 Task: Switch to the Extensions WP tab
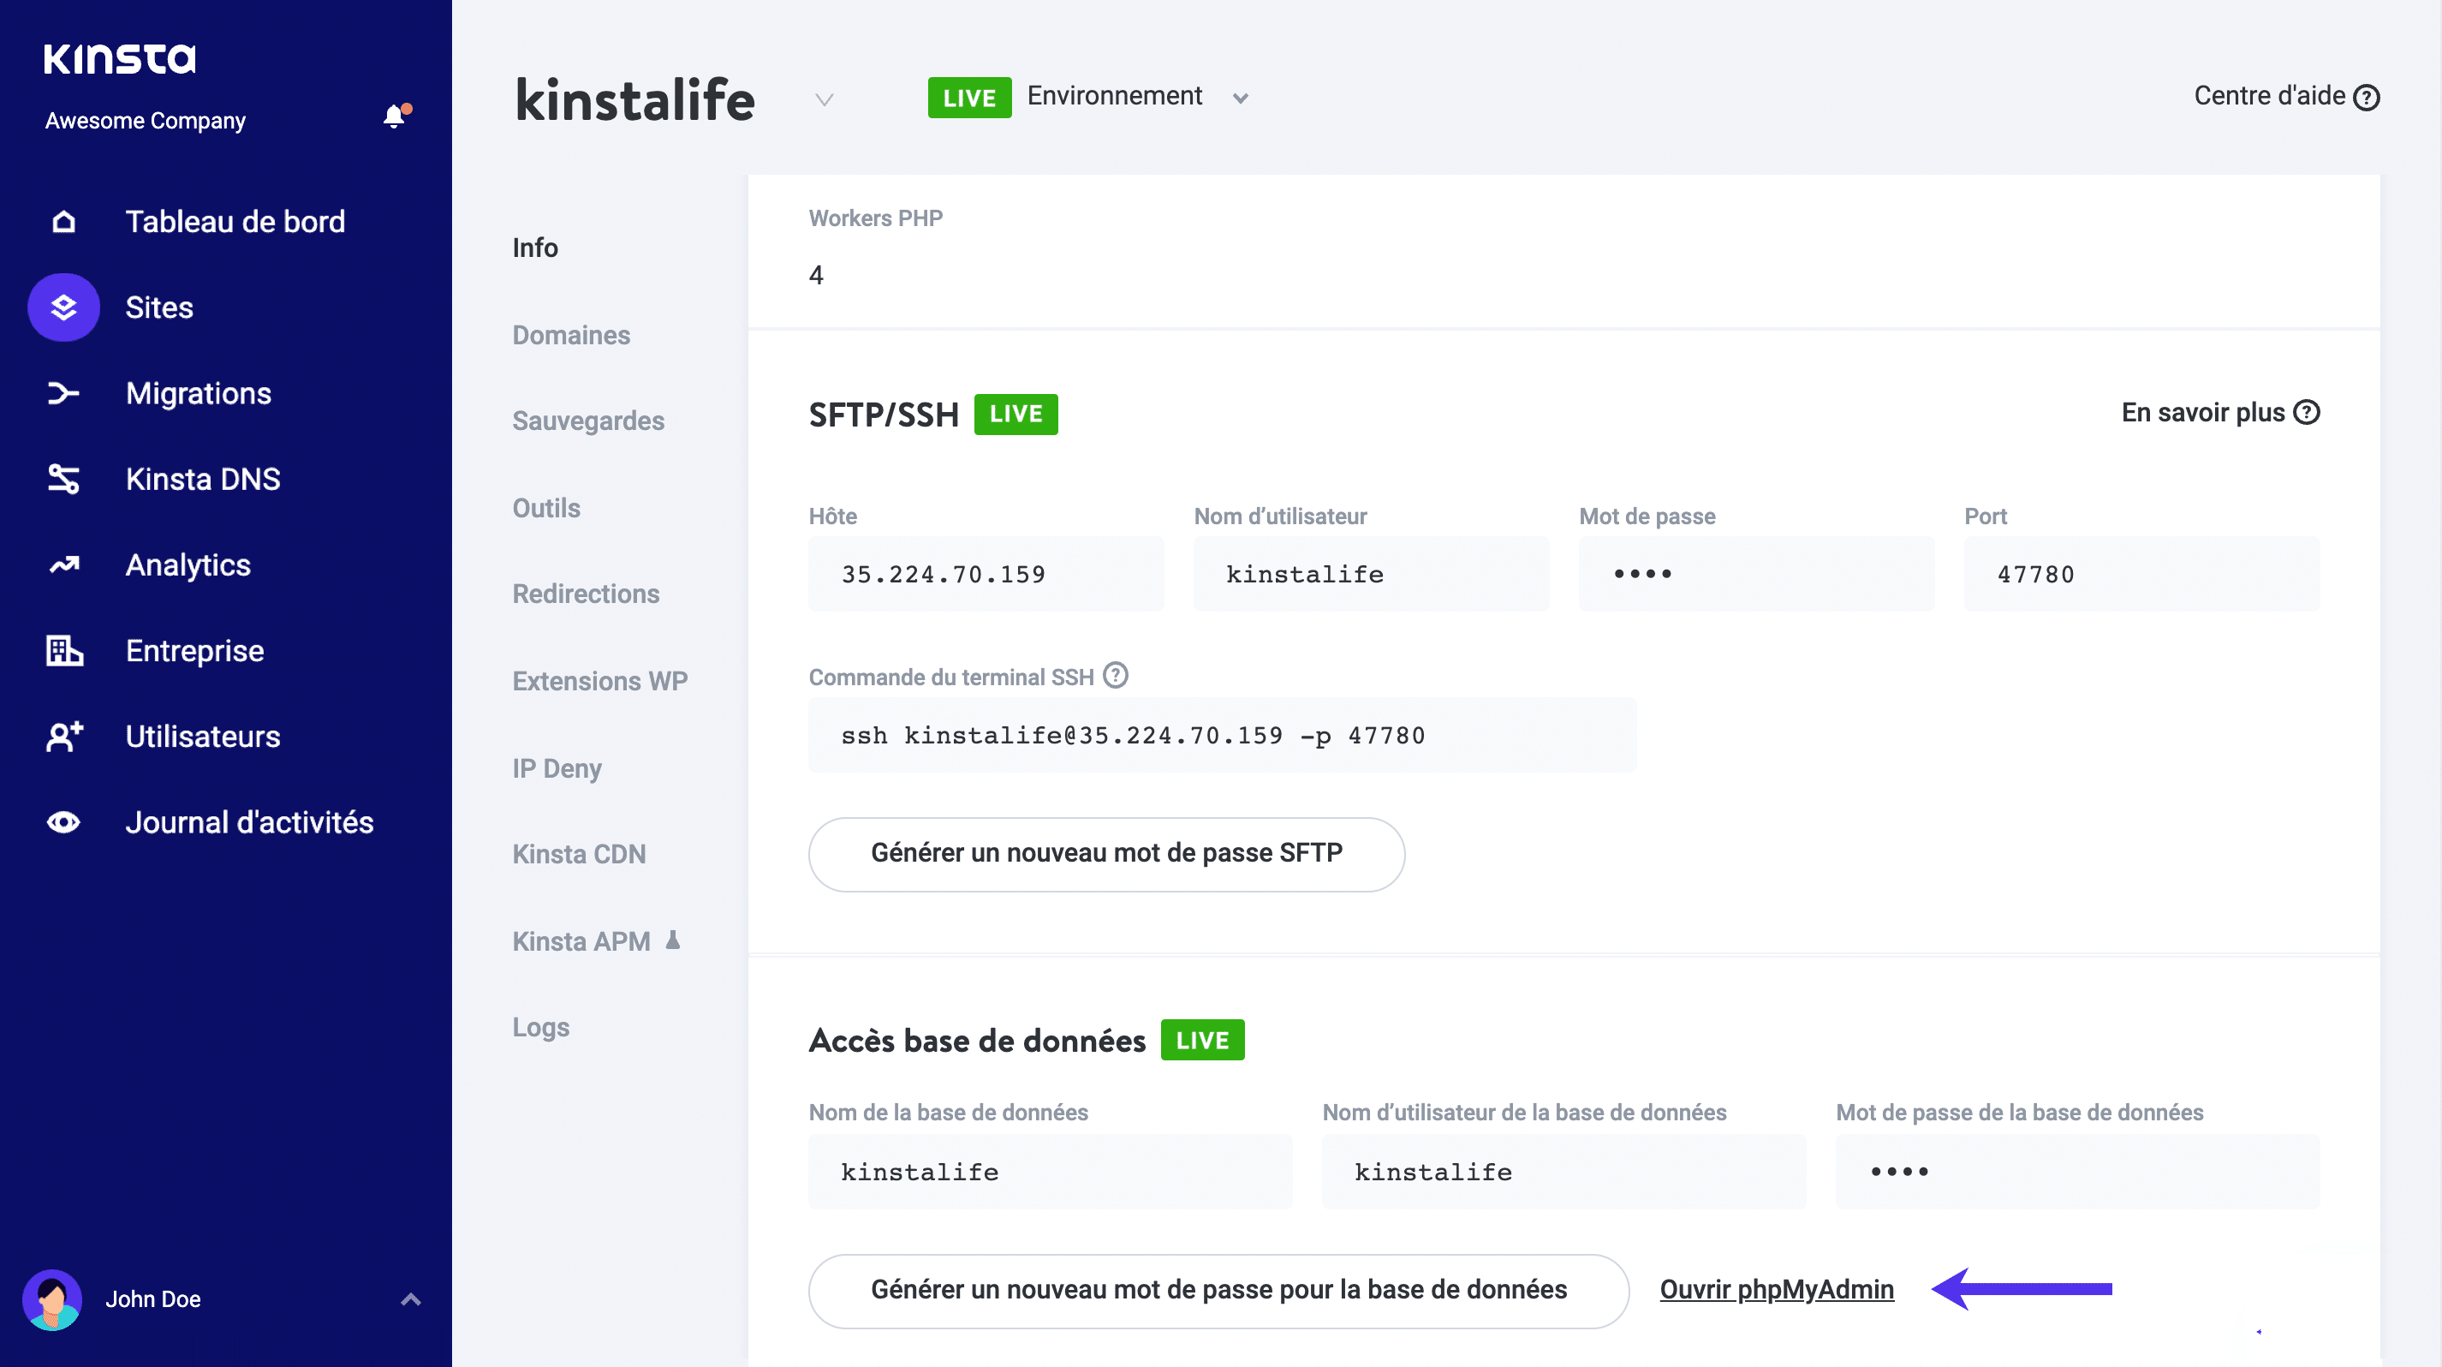tap(600, 681)
